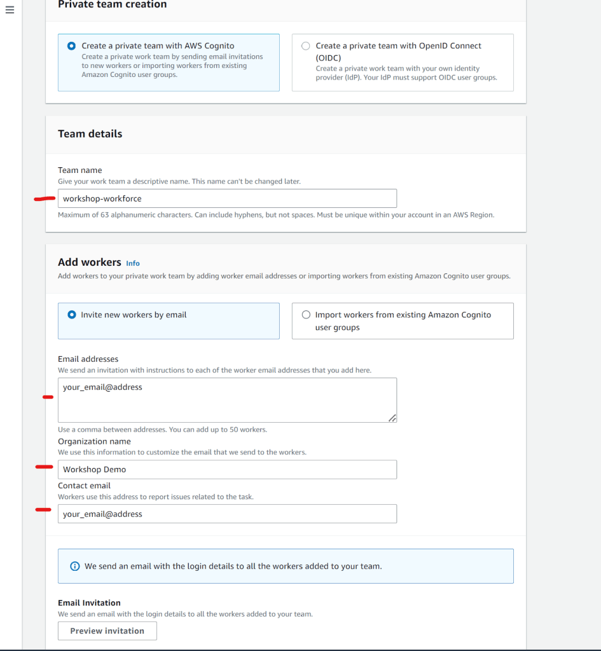Click the "Email Invitation" heading
This screenshot has width=601, height=651.
89,603
